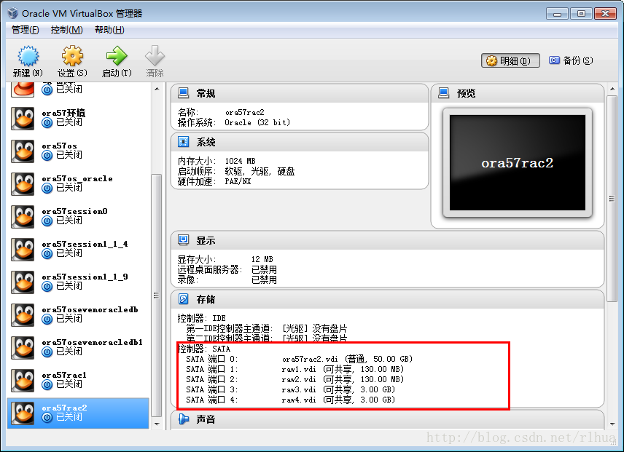
Task: Click penguin icon of ora57osevenoracledb1
Action: click(23, 348)
